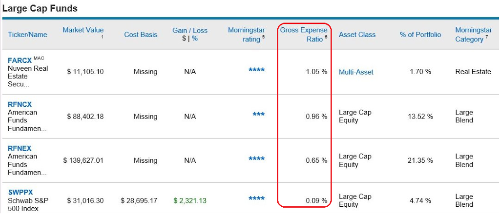Select the $ 2,321.13 gain value
Viewport: 500px width, 216px height.
pos(190,200)
